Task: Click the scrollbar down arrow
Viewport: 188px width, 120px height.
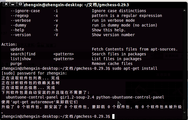Action: pyautogui.click(x=185, y=113)
